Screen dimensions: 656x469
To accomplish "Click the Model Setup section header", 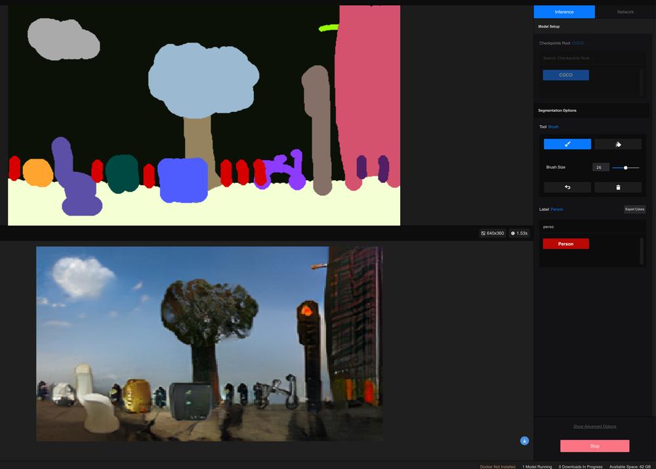I will 594,26.
